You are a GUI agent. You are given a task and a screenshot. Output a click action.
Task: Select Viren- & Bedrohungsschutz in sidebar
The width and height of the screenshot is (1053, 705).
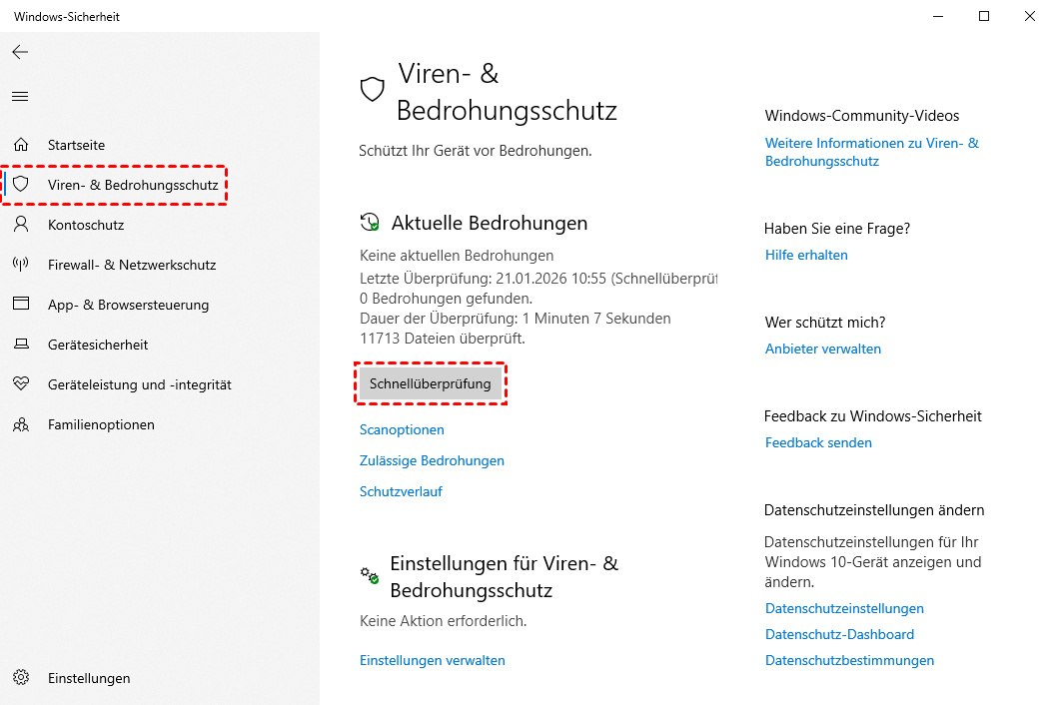(132, 185)
